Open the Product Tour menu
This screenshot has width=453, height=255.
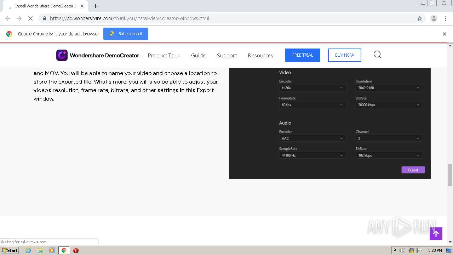tap(164, 55)
